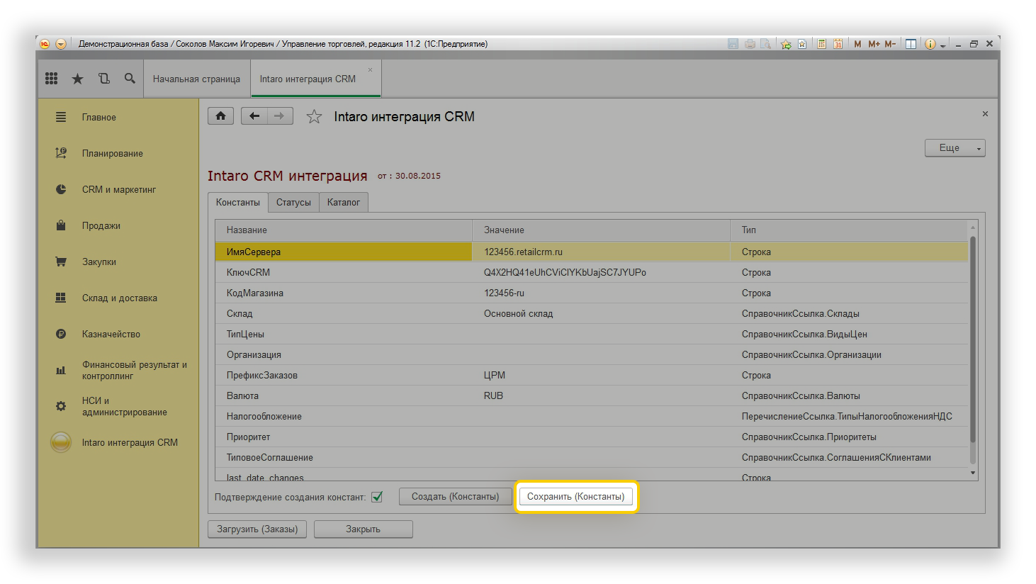Viewport: 1036px width, 584px height.
Task: Click the RUB value cell for Валюта
Action: (601, 395)
